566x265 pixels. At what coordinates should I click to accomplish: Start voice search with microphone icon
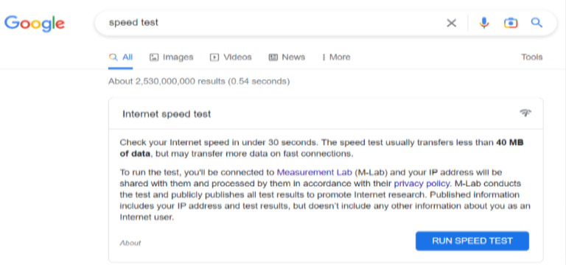point(483,23)
